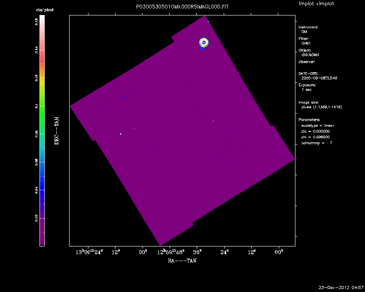Click the '12s' label beside 13h00m24s
Screen dimensions: 365x292
(x=116, y=252)
